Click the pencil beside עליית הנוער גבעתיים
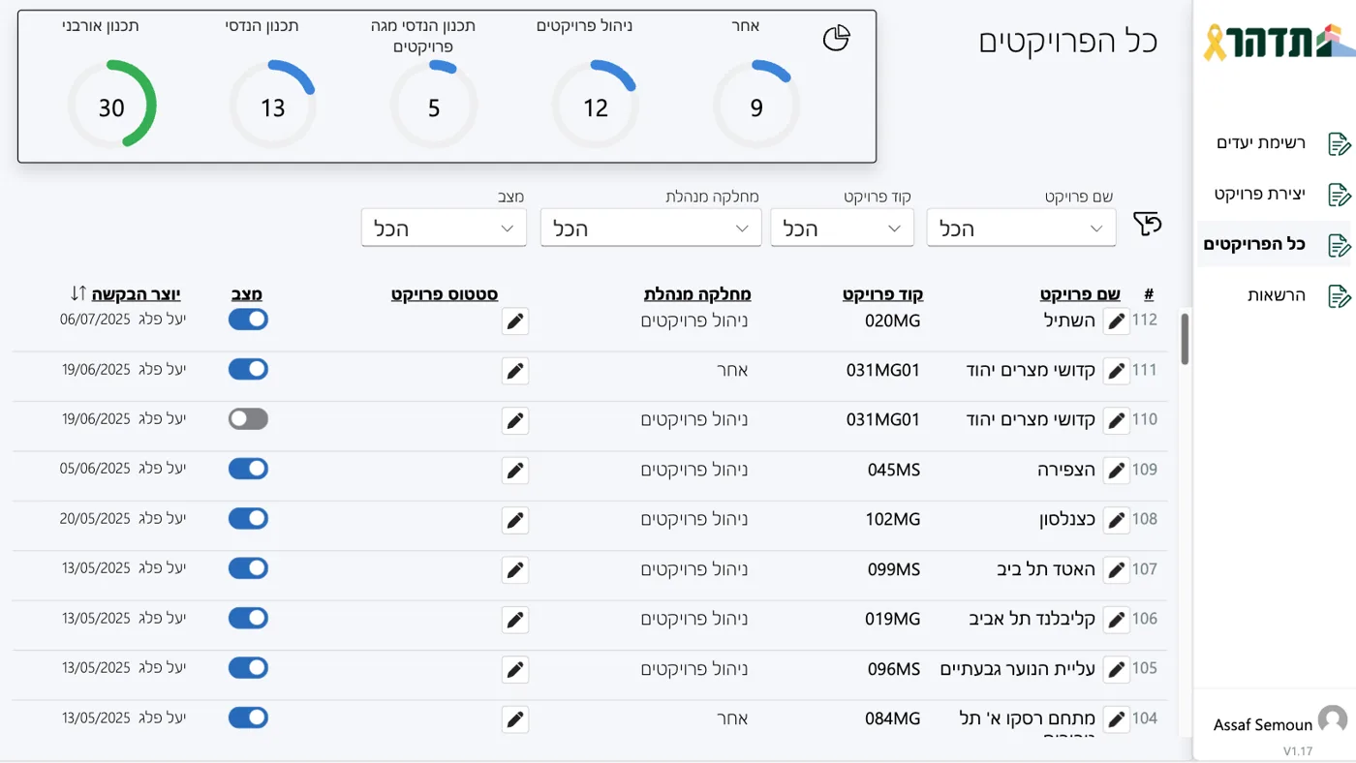 click(1117, 669)
